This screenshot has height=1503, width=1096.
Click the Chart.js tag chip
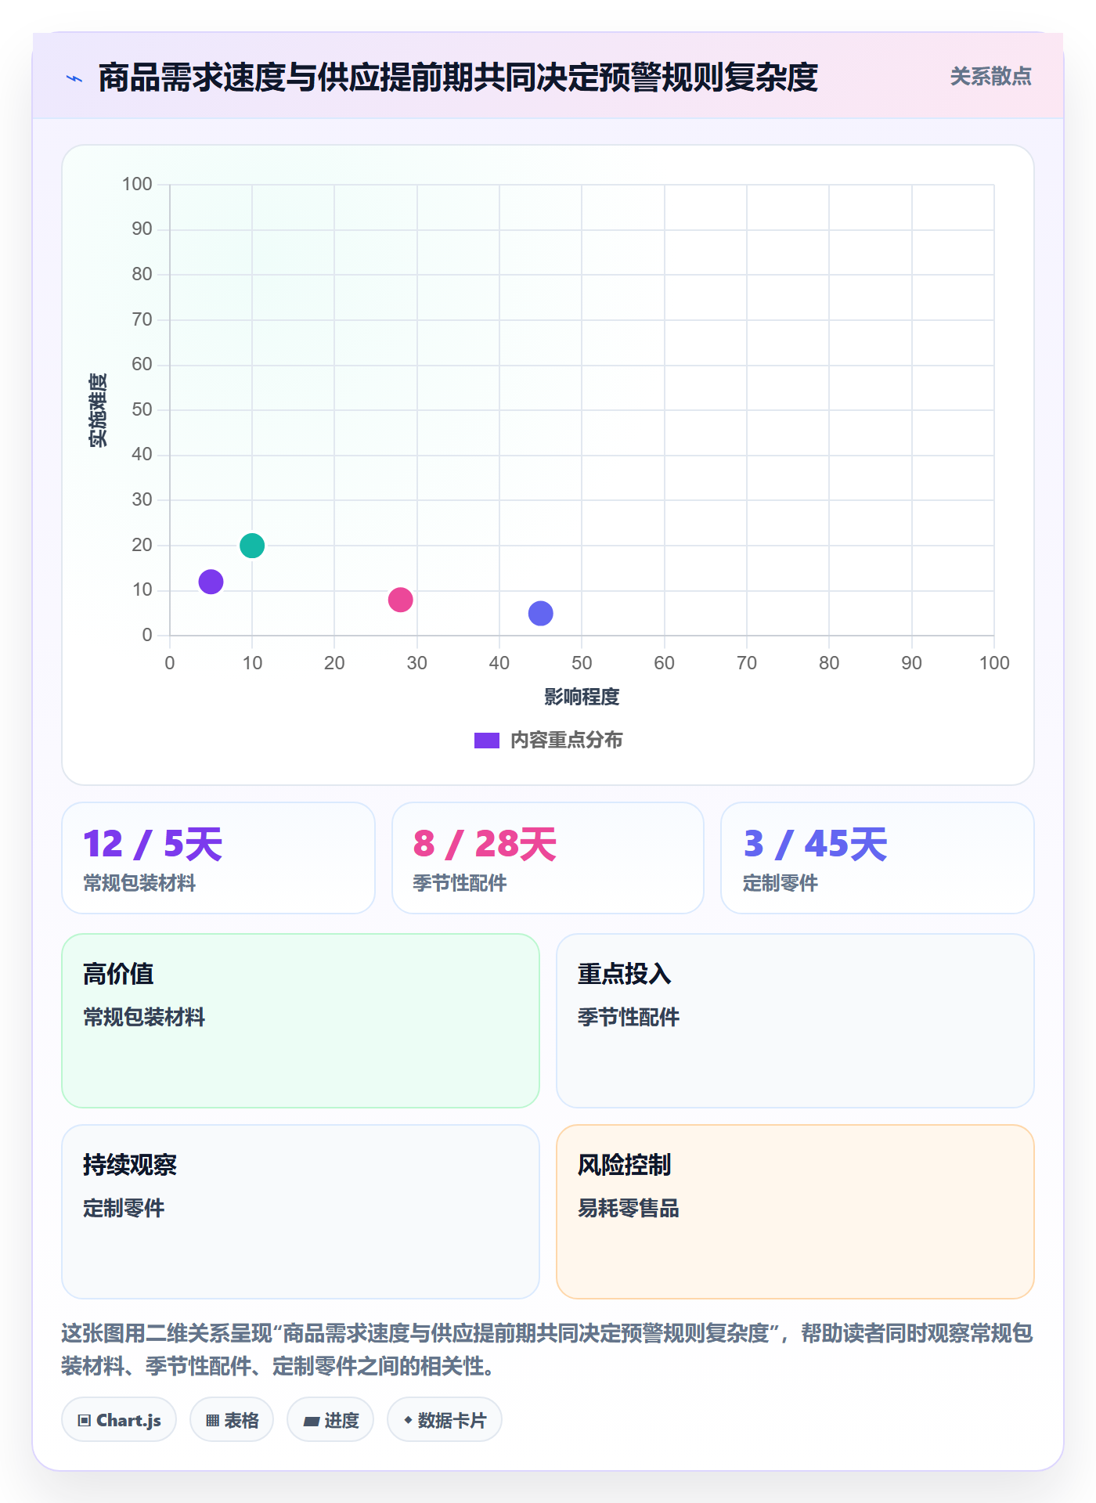point(119,1420)
